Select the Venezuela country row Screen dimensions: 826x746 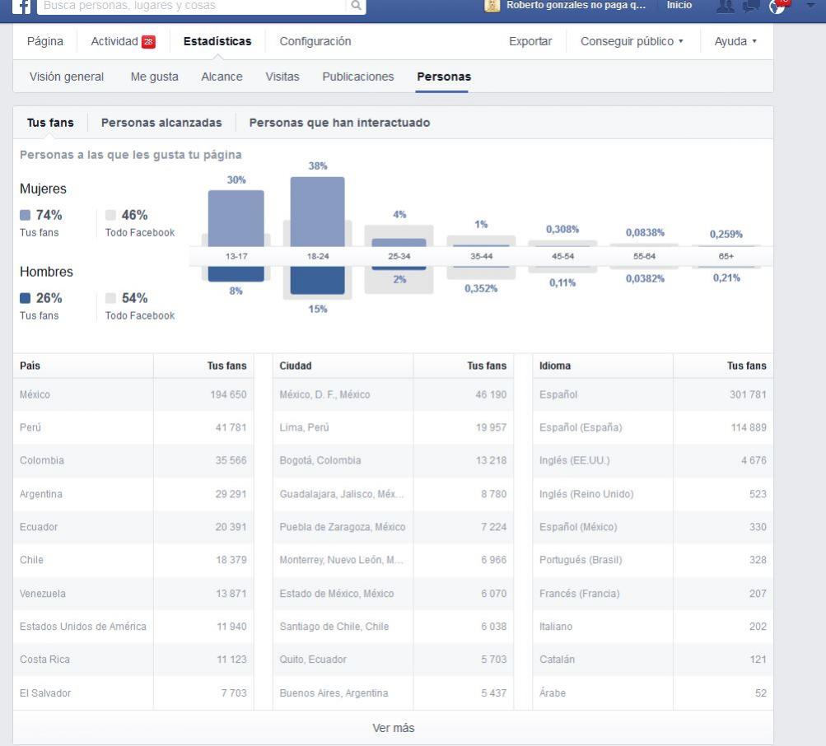click(133, 593)
